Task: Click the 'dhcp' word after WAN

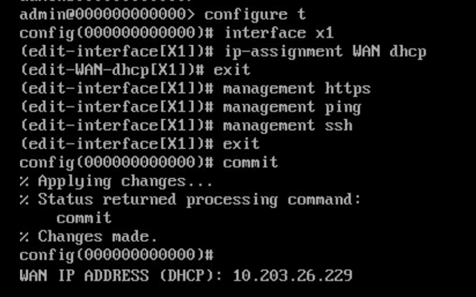Action: coord(407,52)
